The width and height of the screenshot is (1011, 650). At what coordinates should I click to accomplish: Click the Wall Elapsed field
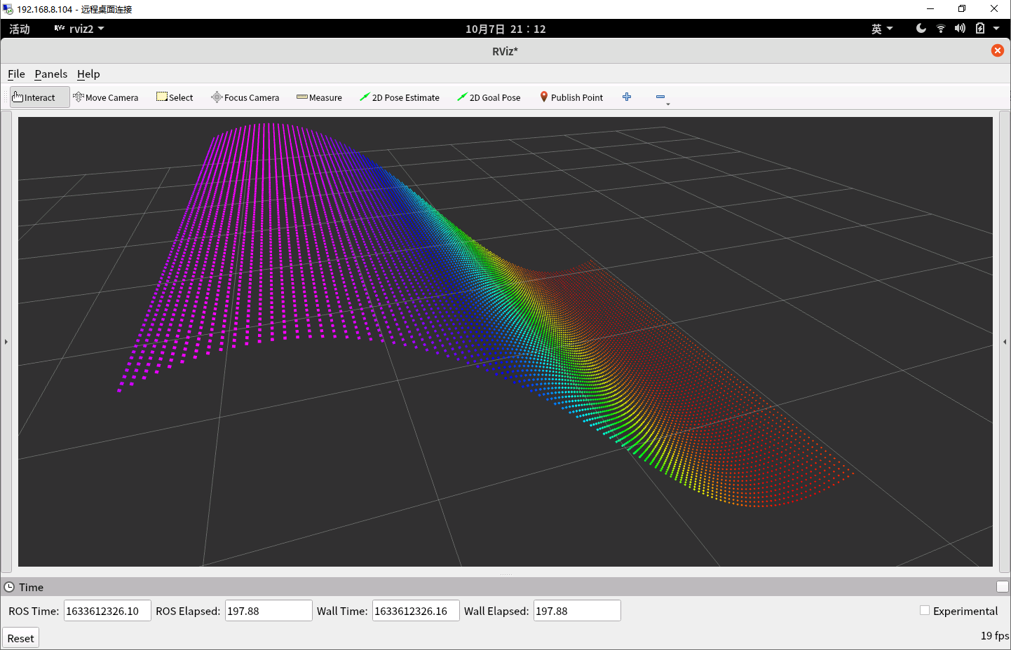coord(577,611)
